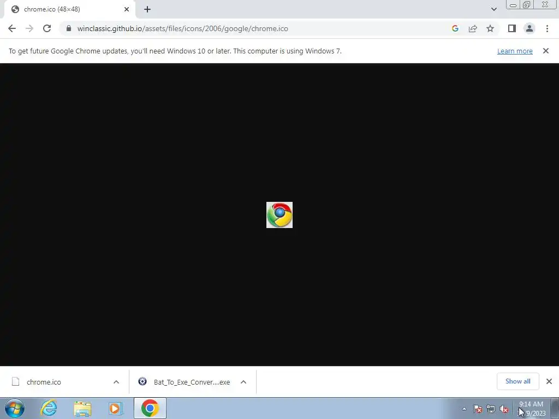Click the muted volume tray icon
This screenshot has width=559, height=419.
(504, 409)
